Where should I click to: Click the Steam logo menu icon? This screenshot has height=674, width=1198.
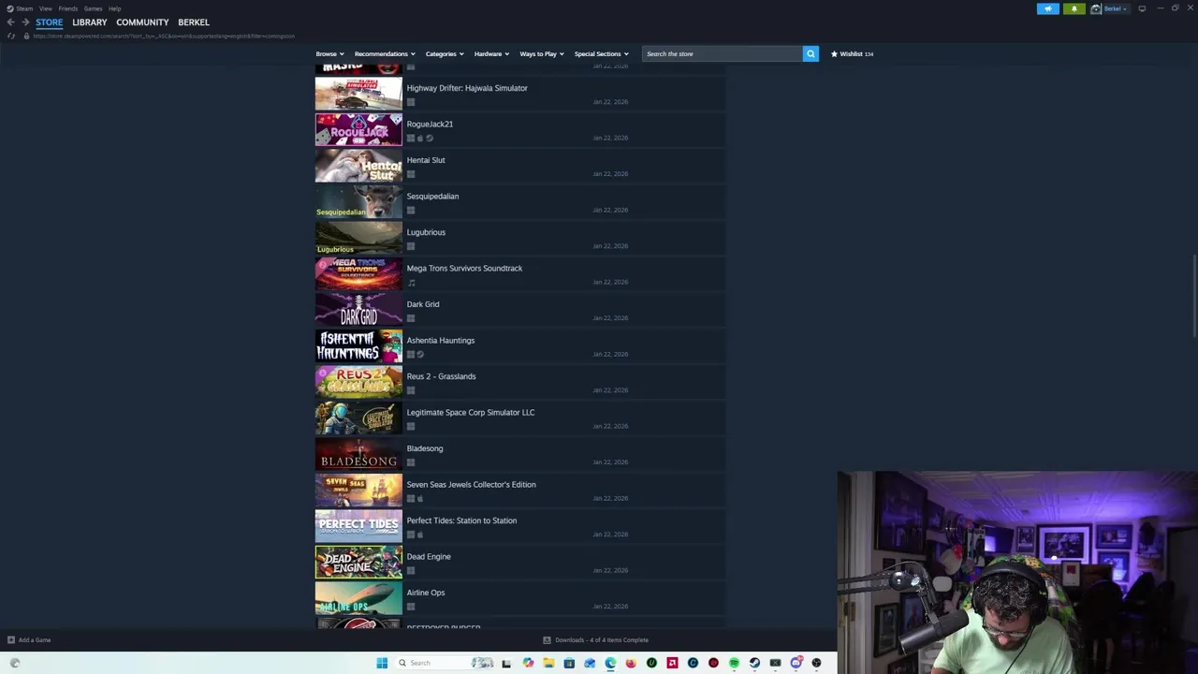[10, 8]
